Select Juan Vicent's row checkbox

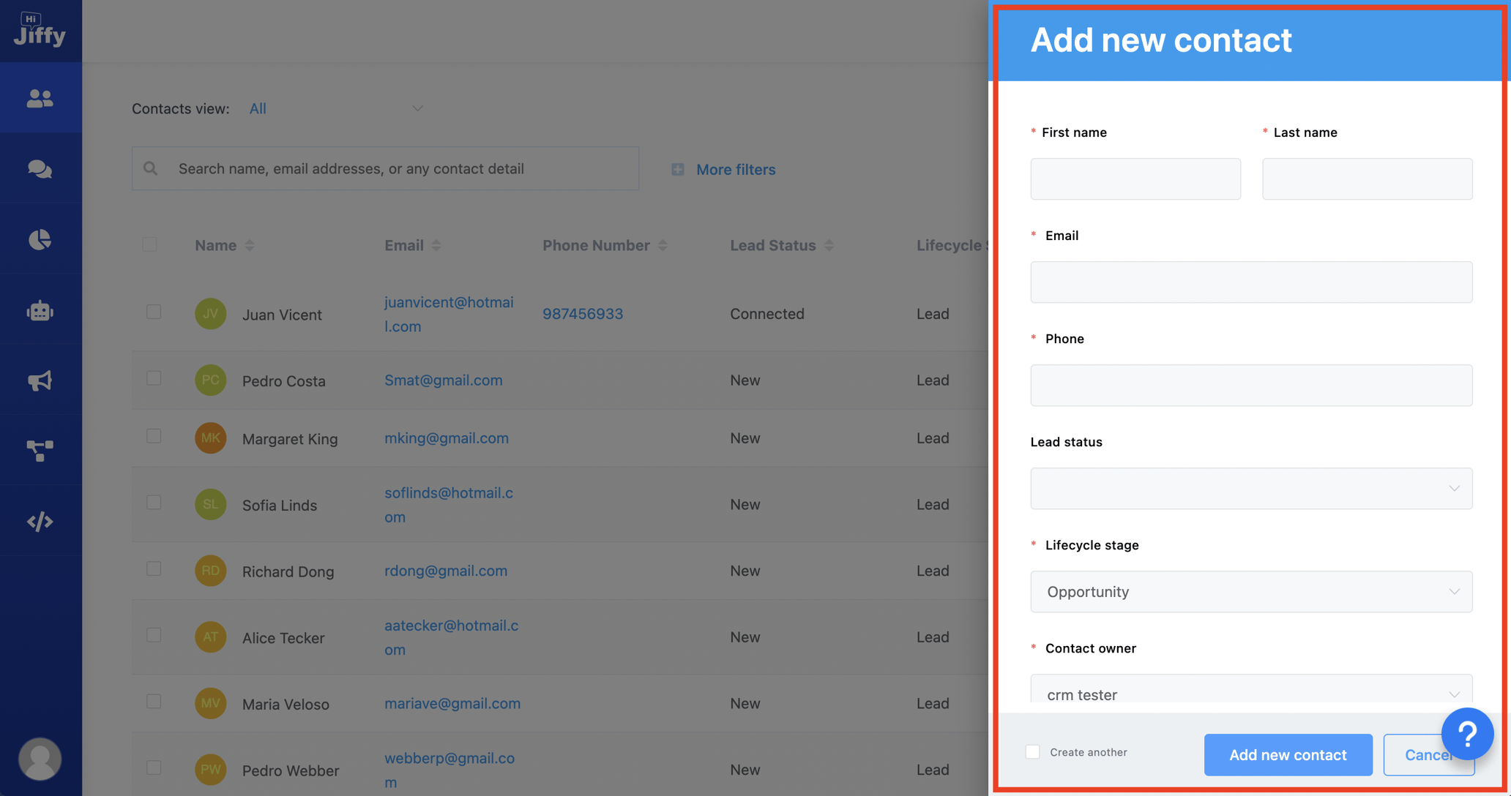point(154,312)
